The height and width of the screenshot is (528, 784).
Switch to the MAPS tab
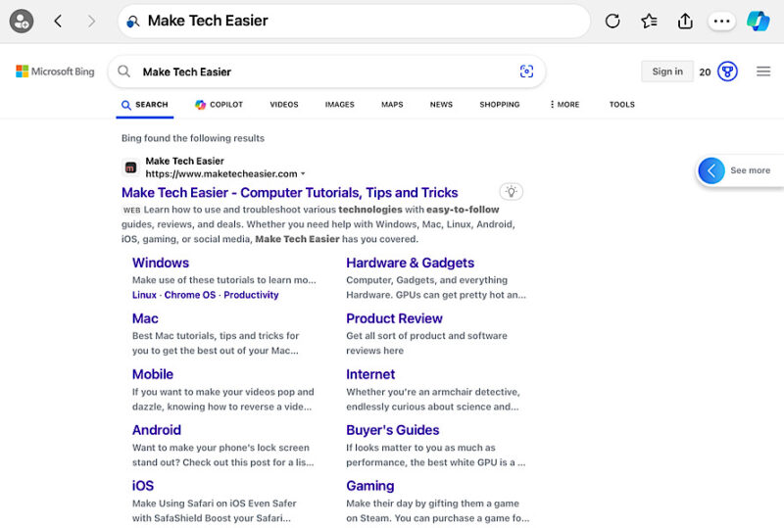click(x=392, y=105)
